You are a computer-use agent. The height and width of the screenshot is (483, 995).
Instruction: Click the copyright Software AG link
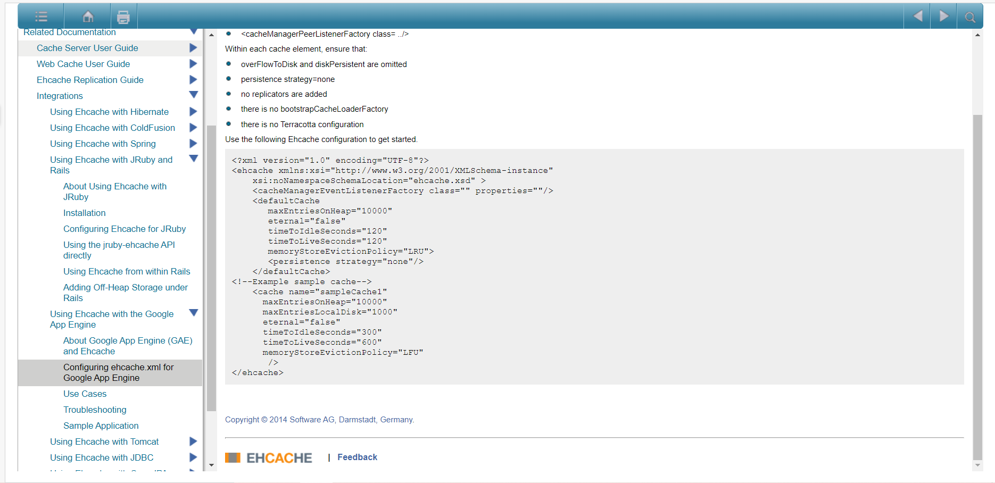[319, 420]
